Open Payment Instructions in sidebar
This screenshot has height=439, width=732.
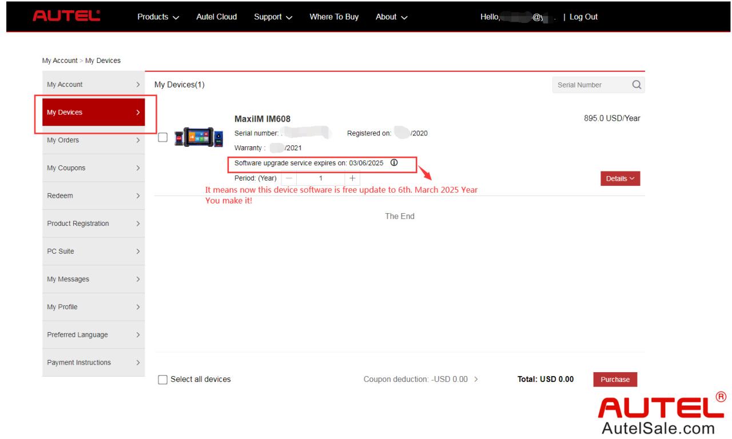(x=94, y=362)
